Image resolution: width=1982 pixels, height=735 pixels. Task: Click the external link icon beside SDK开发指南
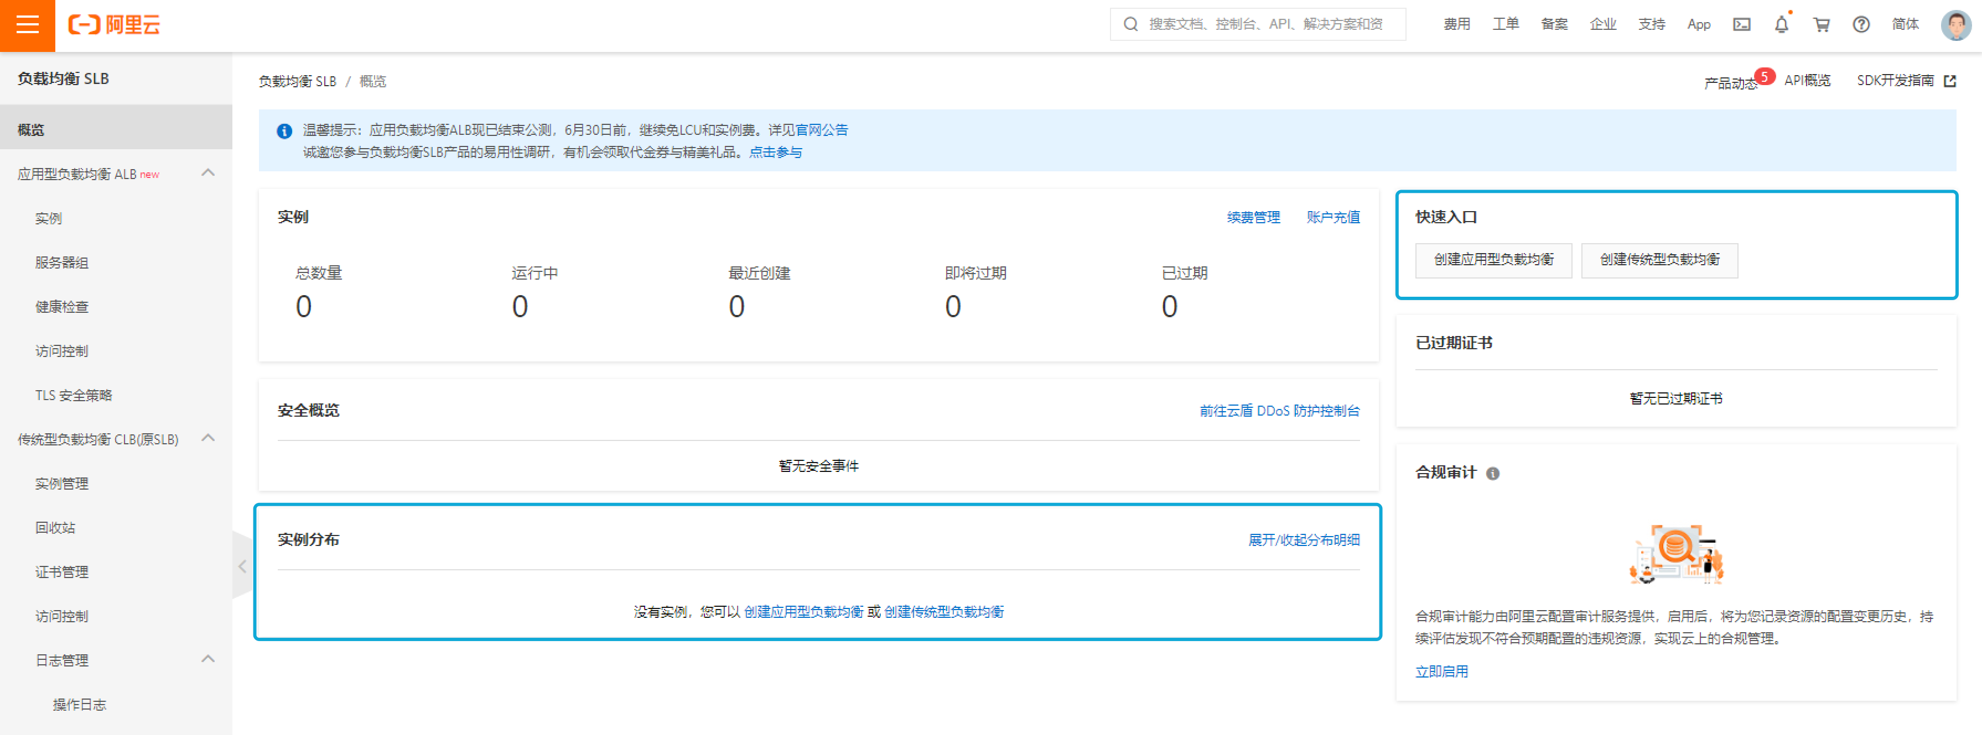(x=1949, y=81)
